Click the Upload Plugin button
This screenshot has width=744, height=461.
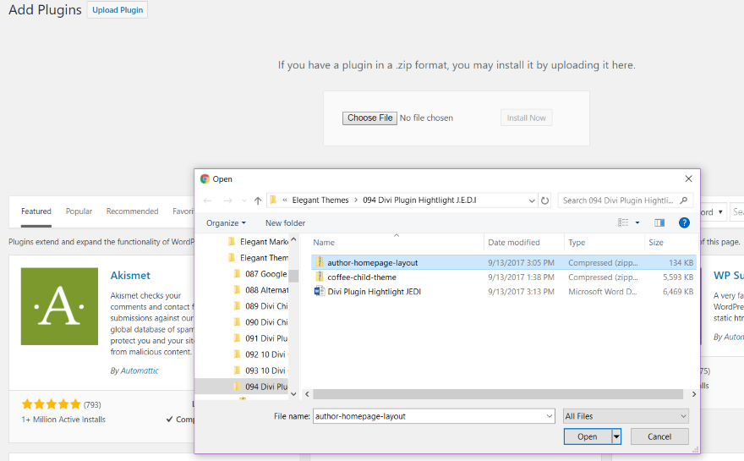(x=118, y=10)
